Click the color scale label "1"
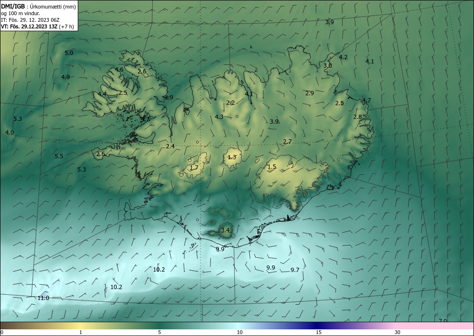The image size is (474, 336). [x=81, y=332]
